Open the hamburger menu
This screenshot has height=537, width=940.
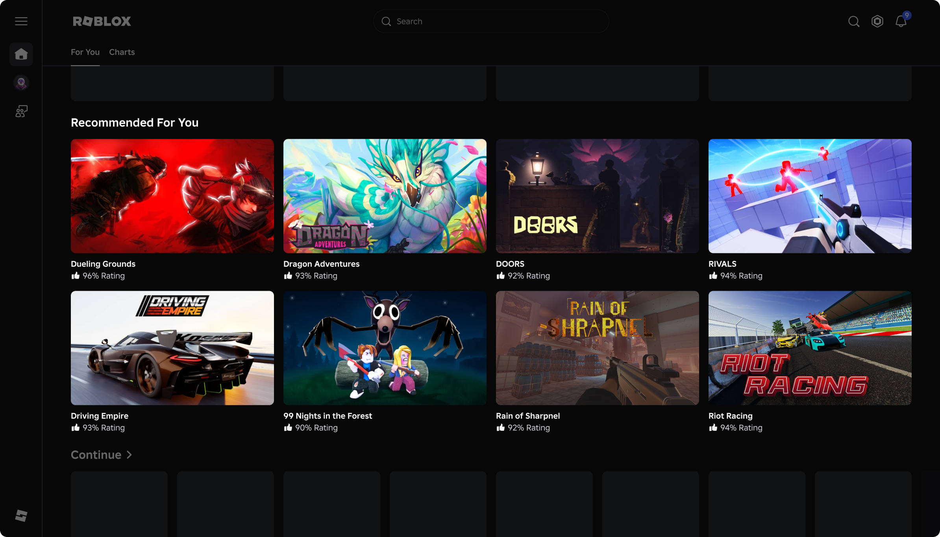(x=21, y=21)
